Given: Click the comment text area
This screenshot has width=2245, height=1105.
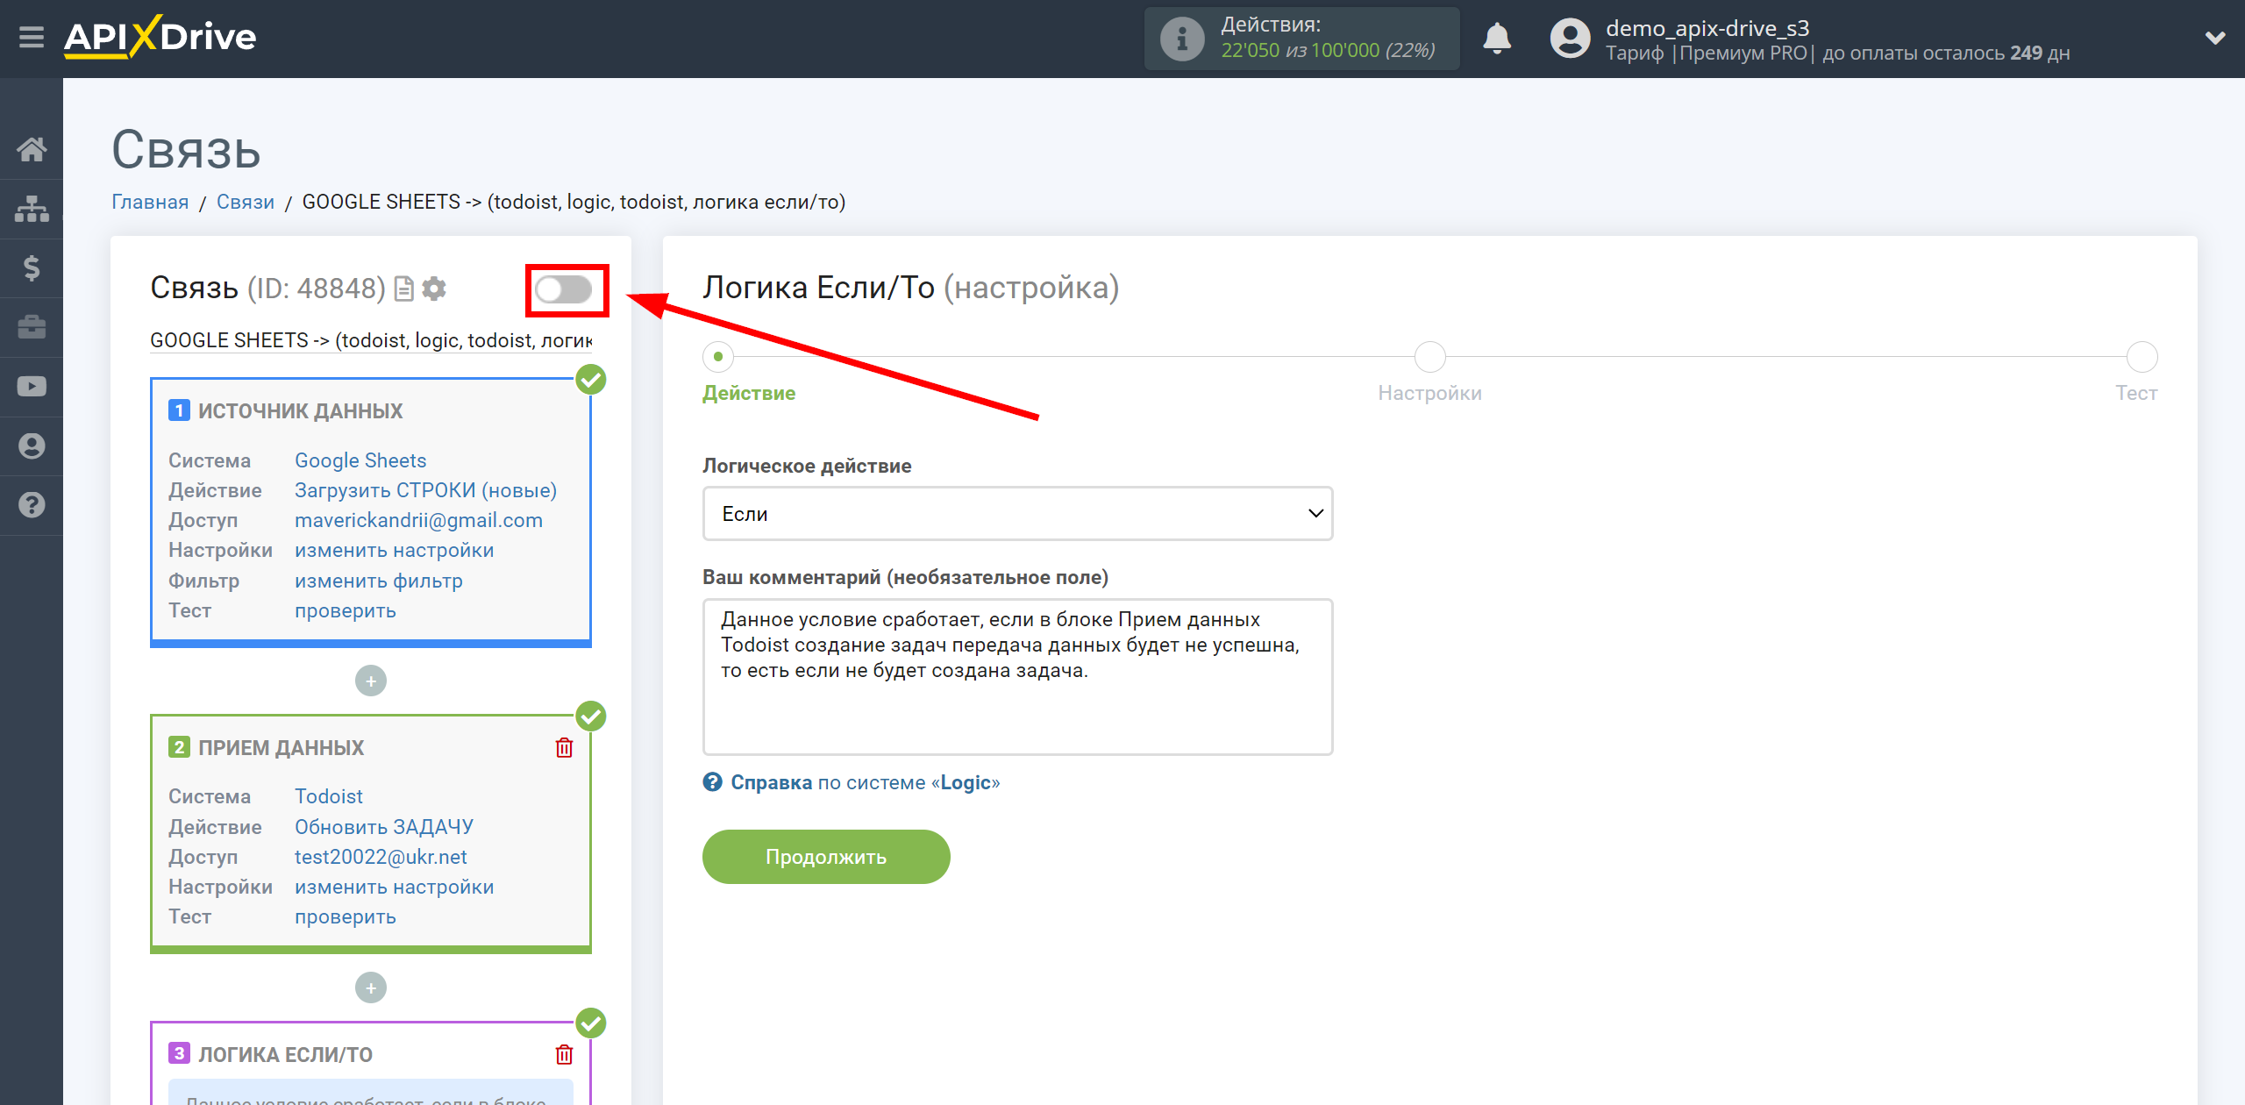Looking at the screenshot, I should coord(1017,677).
